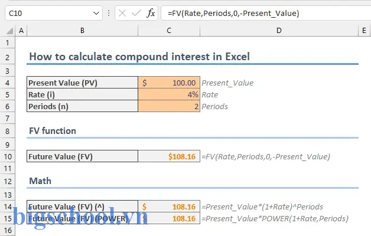The image size is (371, 236).
Task: Click the italic 'Rate' name label in column D
Action: (210, 95)
